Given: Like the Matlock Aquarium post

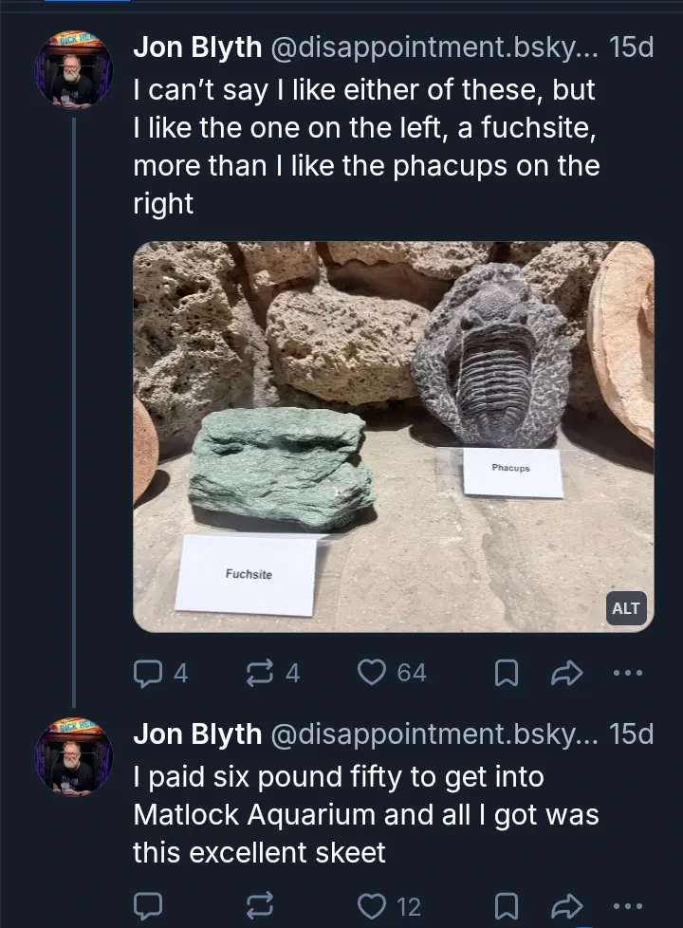Looking at the screenshot, I should [373, 906].
